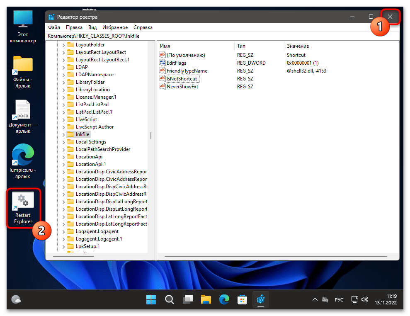The width and height of the screenshot is (410, 316).
Task: Open the Restart Explorer desktop shortcut
Action: 23,207
